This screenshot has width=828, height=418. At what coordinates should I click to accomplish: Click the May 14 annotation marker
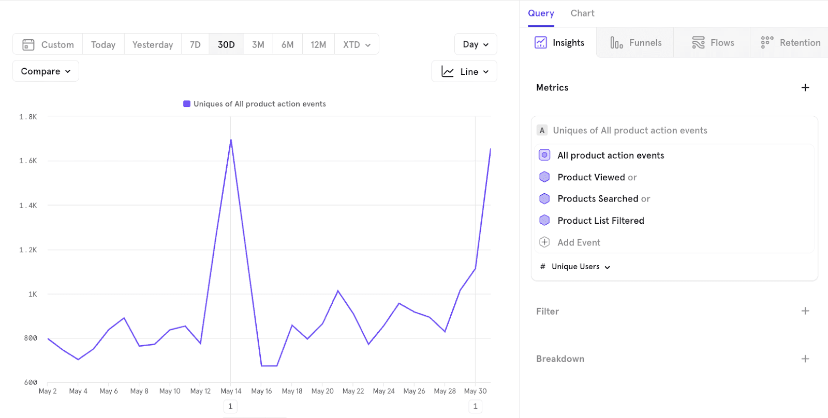(x=230, y=406)
